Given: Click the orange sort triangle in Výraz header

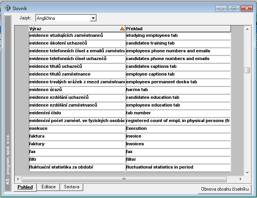Looking at the screenshot, I should coord(122,29).
